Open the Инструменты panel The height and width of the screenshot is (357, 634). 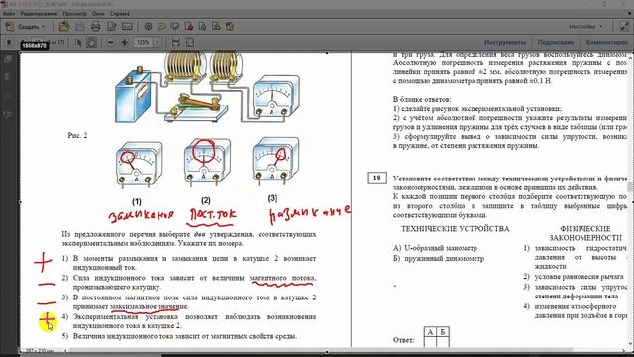click(x=505, y=42)
